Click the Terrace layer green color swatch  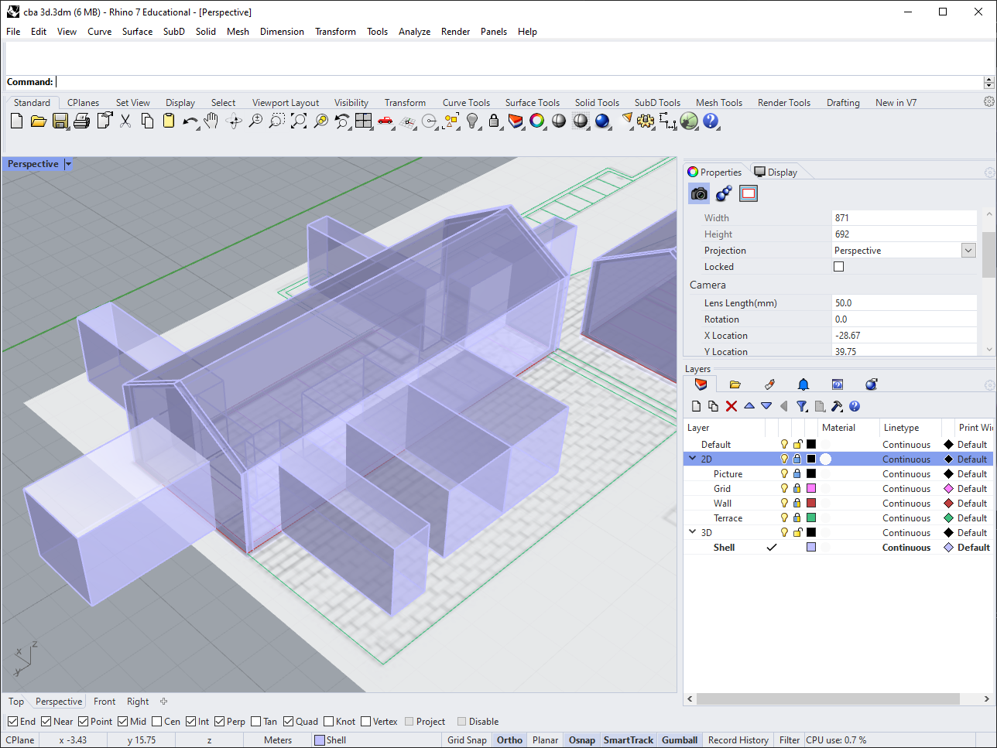tap(811, 518)
